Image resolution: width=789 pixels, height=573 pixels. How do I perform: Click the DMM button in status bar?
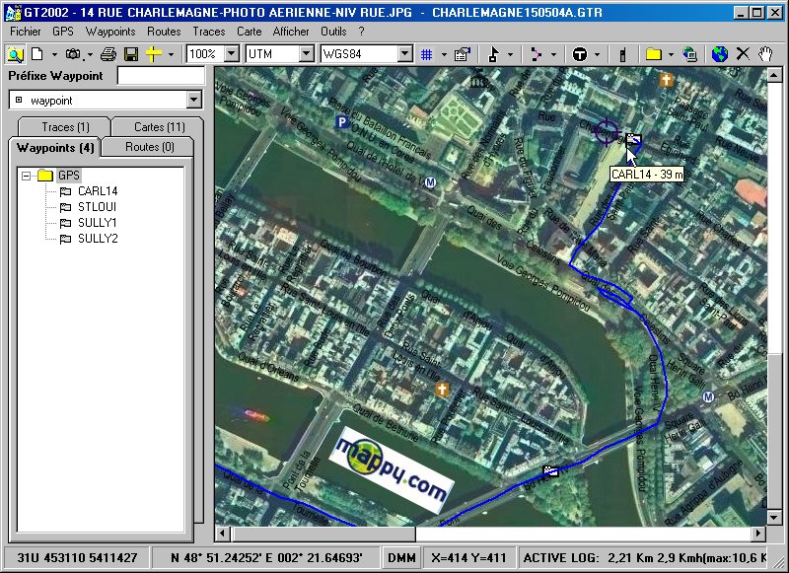(400, 557)
